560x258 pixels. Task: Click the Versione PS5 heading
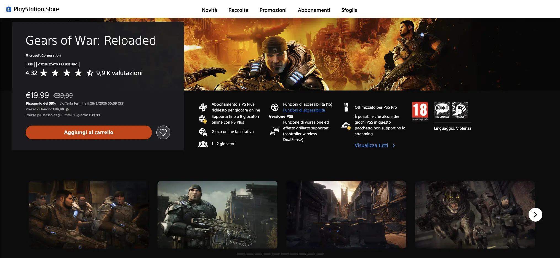click(x=281, y=116)
